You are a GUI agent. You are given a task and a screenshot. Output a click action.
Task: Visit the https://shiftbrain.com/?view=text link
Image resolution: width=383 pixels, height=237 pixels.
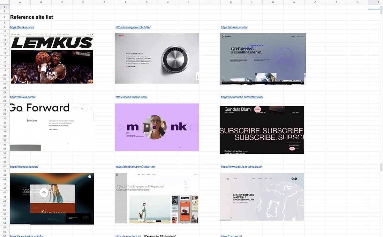(135, 167)
